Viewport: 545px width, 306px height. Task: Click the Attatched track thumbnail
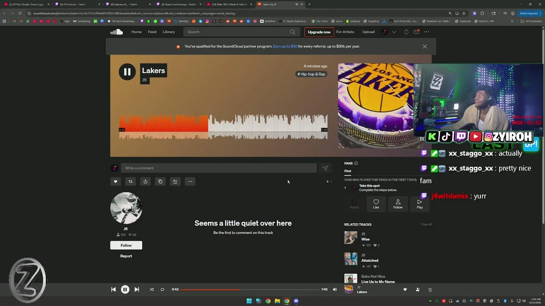[x=351, y=259]
